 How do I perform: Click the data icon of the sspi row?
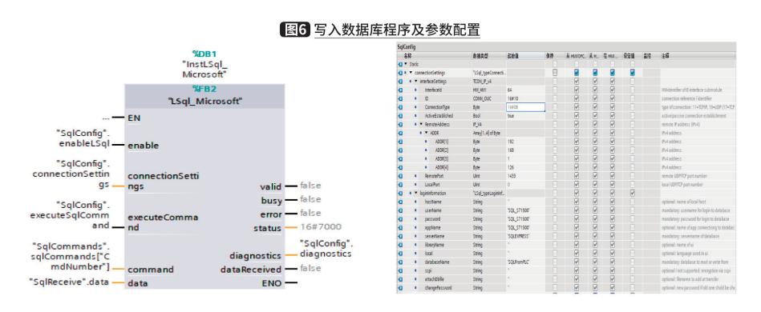[400, 271]
